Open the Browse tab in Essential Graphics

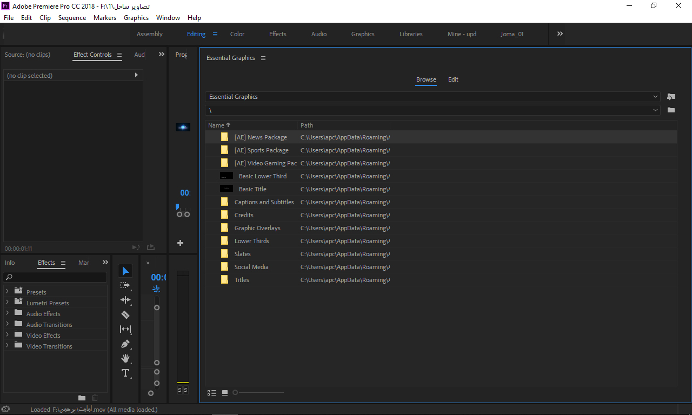(x=426, y=79)
